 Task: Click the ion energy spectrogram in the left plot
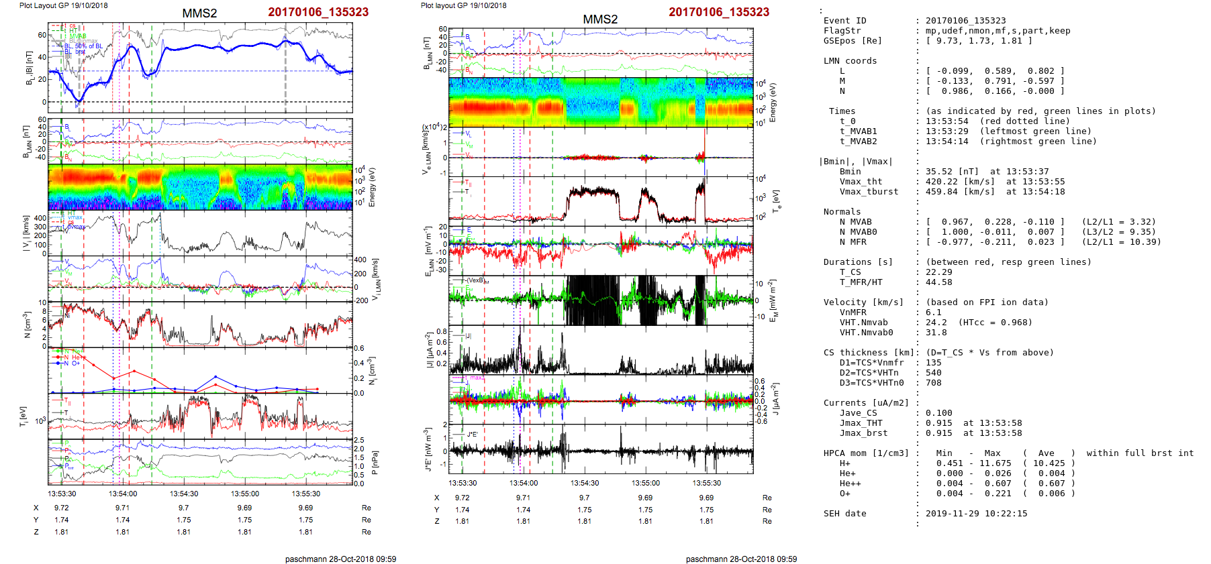coord(200,187)
